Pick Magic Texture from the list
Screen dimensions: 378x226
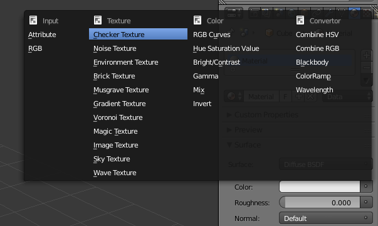tap(115, 131)
